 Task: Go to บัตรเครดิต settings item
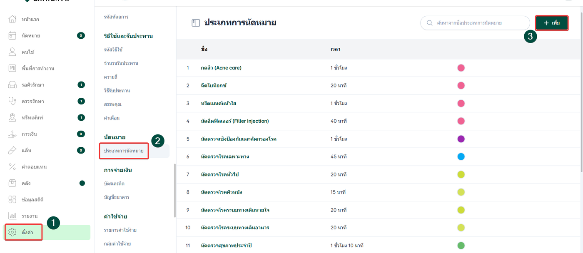[114, 184]
